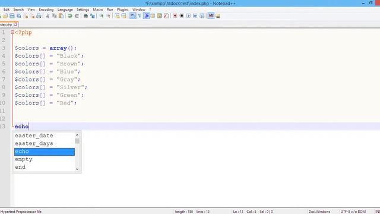Click the Save All toolbar icon

pos(18,16)
